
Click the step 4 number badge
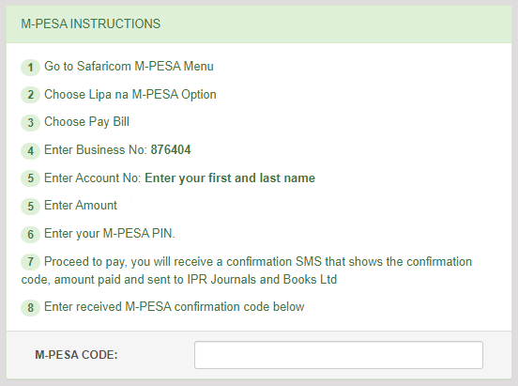pyautogui.click(x=30, y=151)
